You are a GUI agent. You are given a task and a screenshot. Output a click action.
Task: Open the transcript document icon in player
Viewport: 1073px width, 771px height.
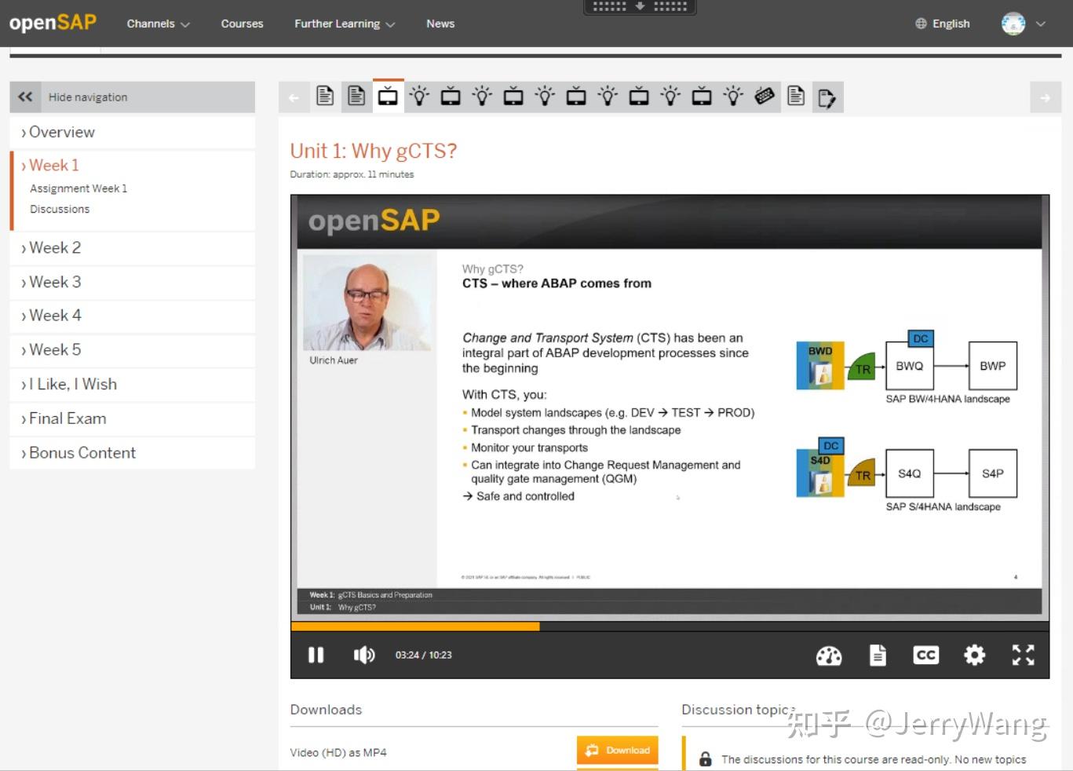(878, 655)
